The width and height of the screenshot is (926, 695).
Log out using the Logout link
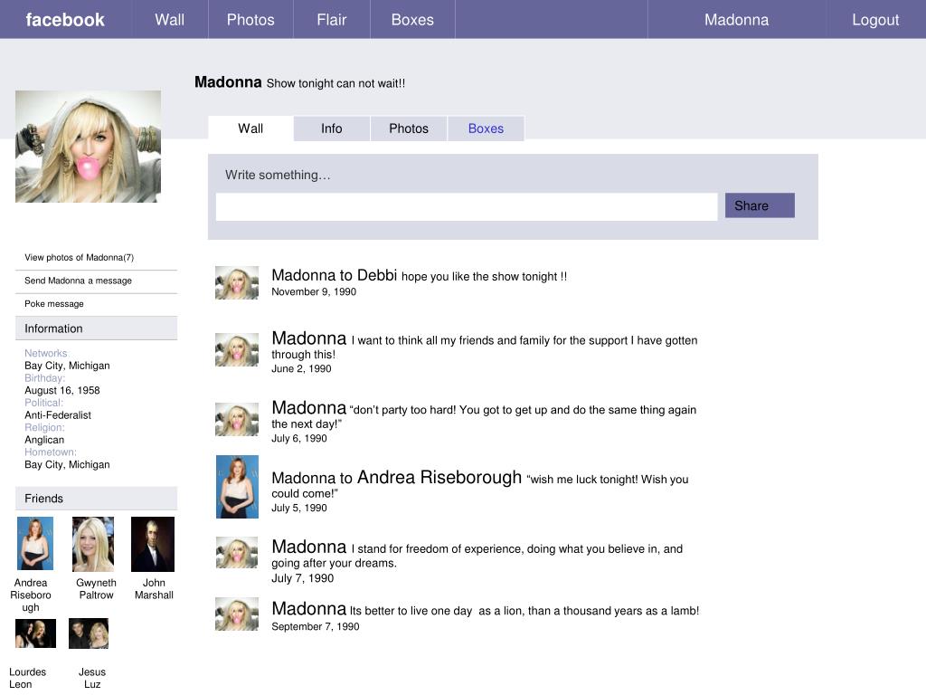point(875,20)
